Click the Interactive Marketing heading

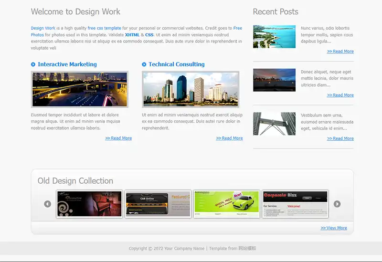67,64
